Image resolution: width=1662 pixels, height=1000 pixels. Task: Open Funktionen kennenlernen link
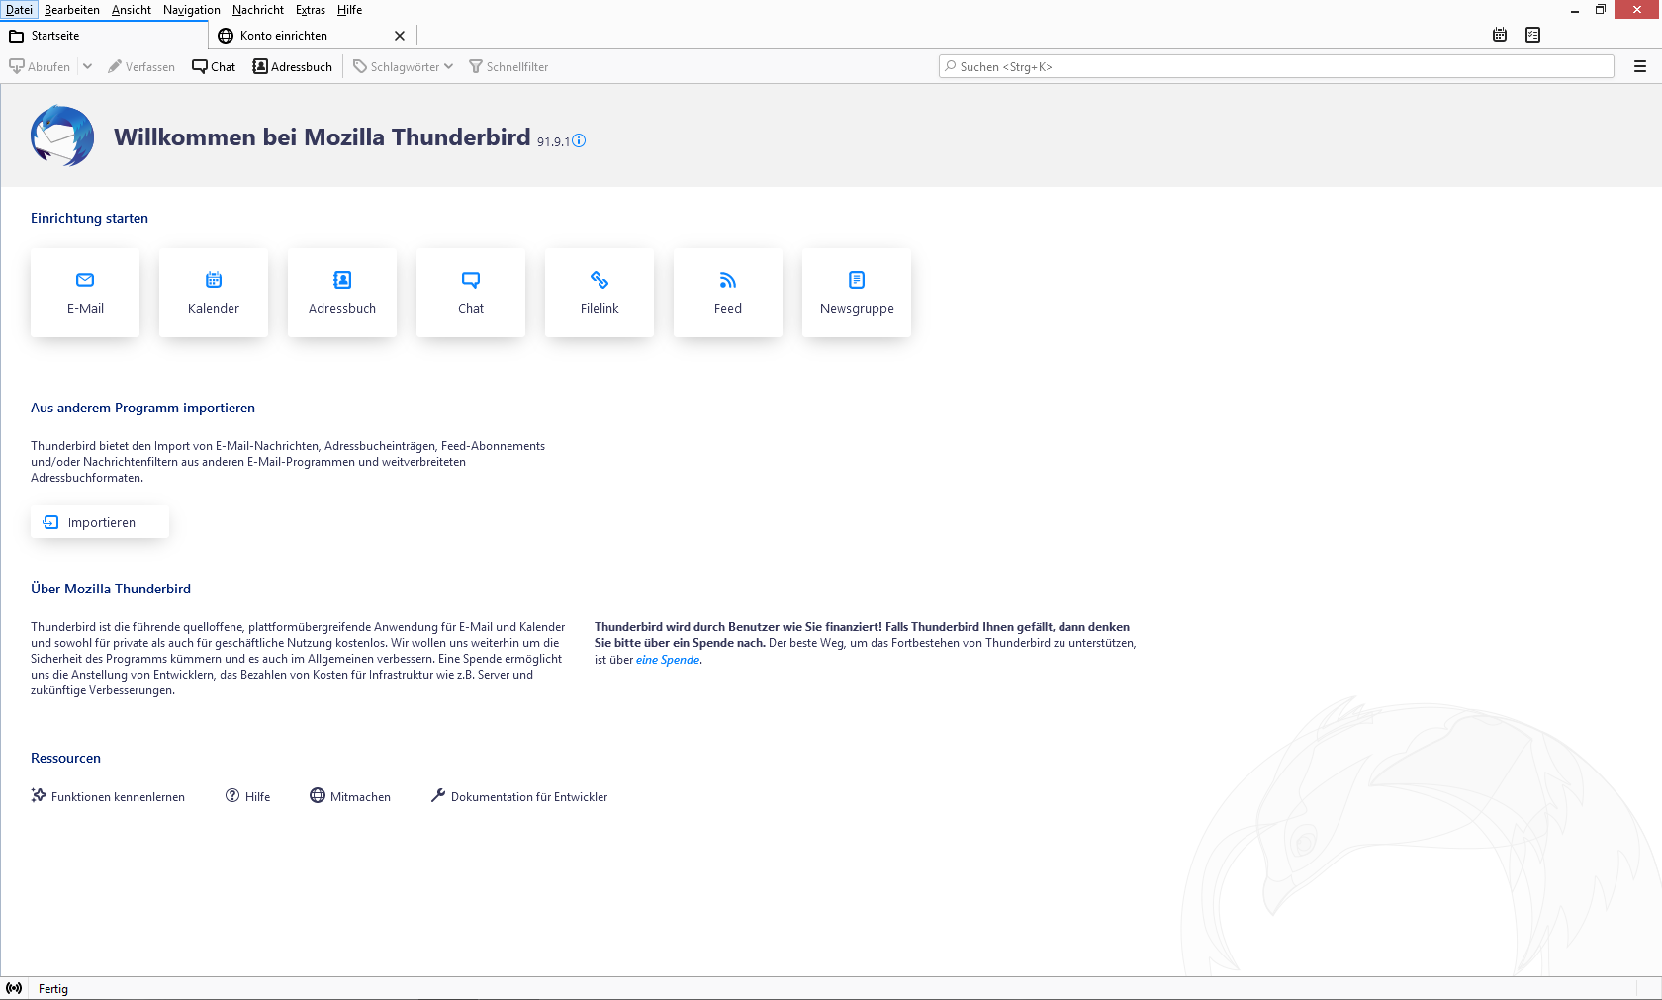coord(108,796)
